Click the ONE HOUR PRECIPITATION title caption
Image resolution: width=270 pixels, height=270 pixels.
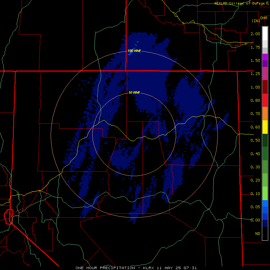(105, 268)
